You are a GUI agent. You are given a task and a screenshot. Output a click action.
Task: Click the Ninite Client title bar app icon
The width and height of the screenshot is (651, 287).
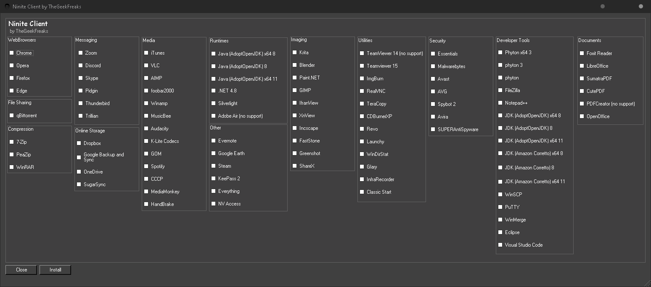[7, 6]
